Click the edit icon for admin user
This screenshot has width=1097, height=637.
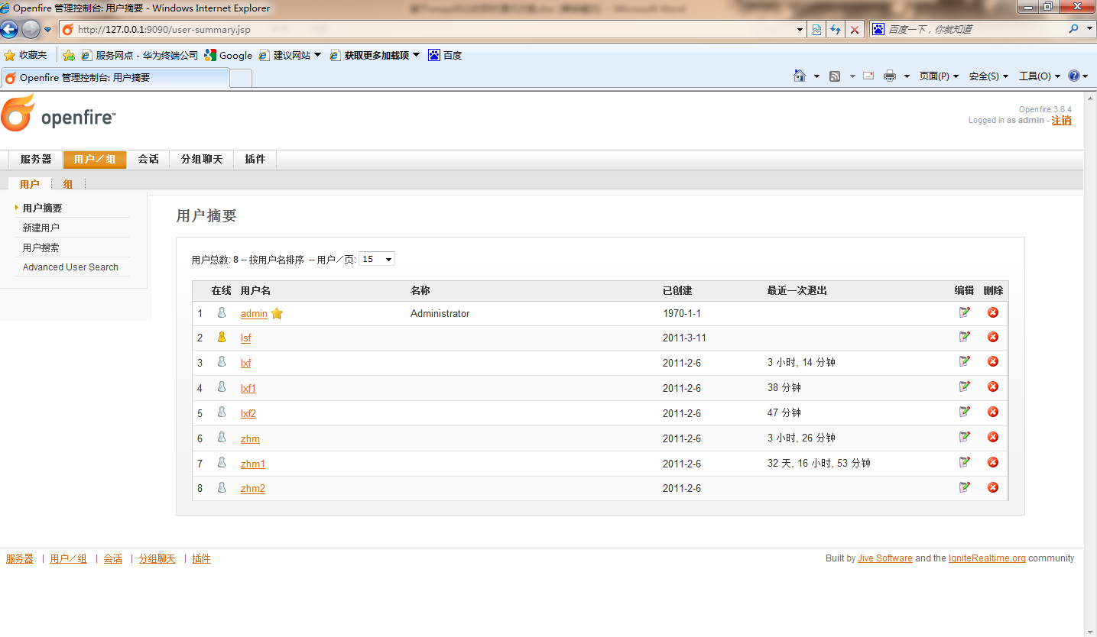[x=965, y=312]
